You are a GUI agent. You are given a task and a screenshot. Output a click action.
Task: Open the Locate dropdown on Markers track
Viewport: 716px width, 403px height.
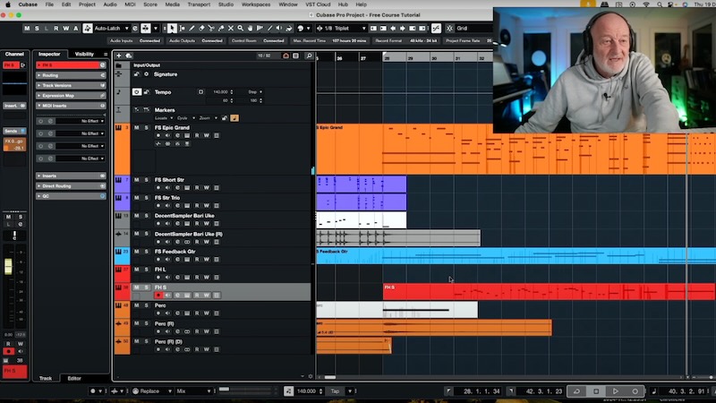pos(163,118)
